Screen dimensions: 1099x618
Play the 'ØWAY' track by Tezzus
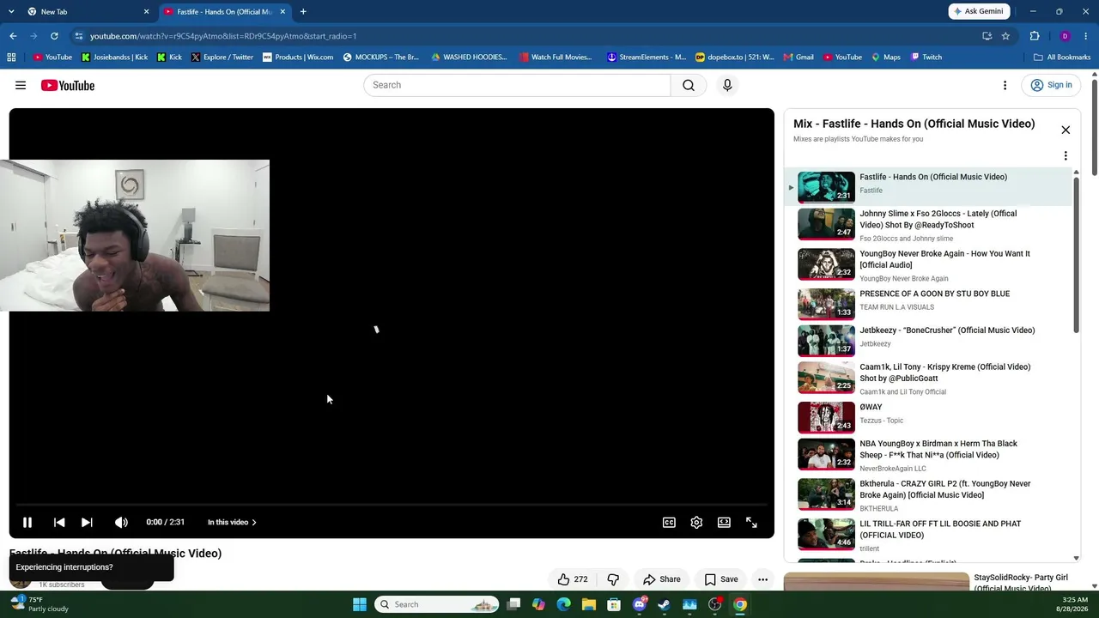pos(928,417)
